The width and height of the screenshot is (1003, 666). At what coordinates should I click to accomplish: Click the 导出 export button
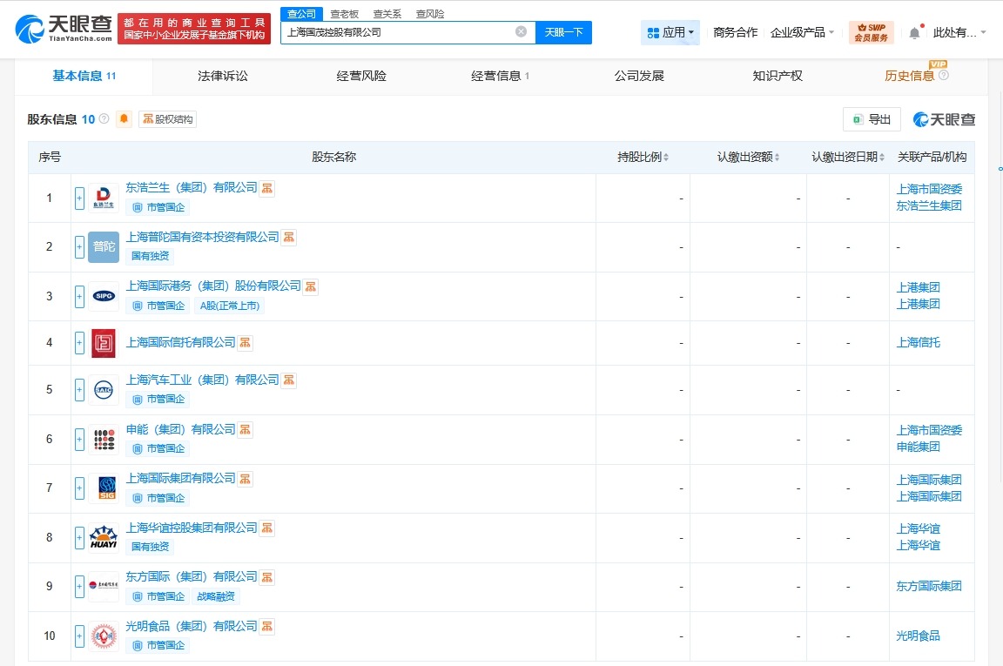pyautogui.click(x=872, y=119)
